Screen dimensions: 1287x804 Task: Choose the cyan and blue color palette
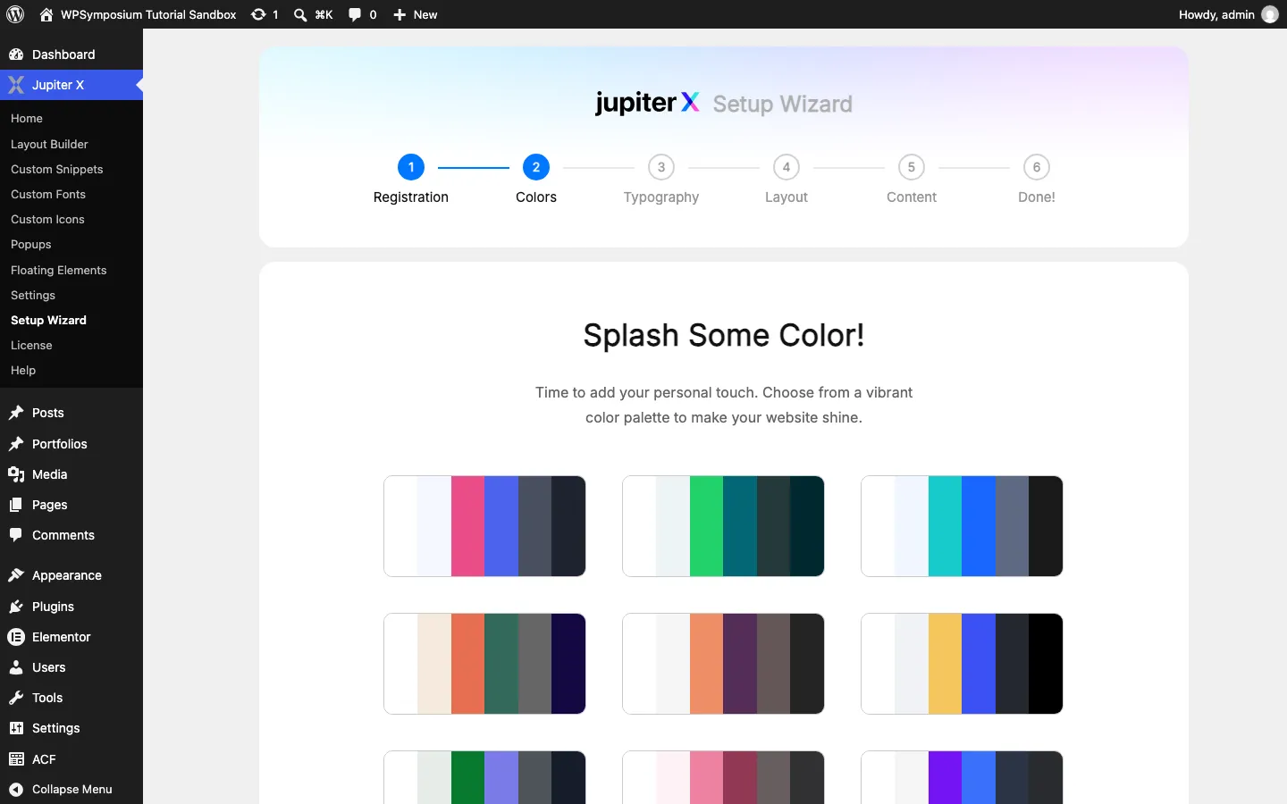pos(962,526)
